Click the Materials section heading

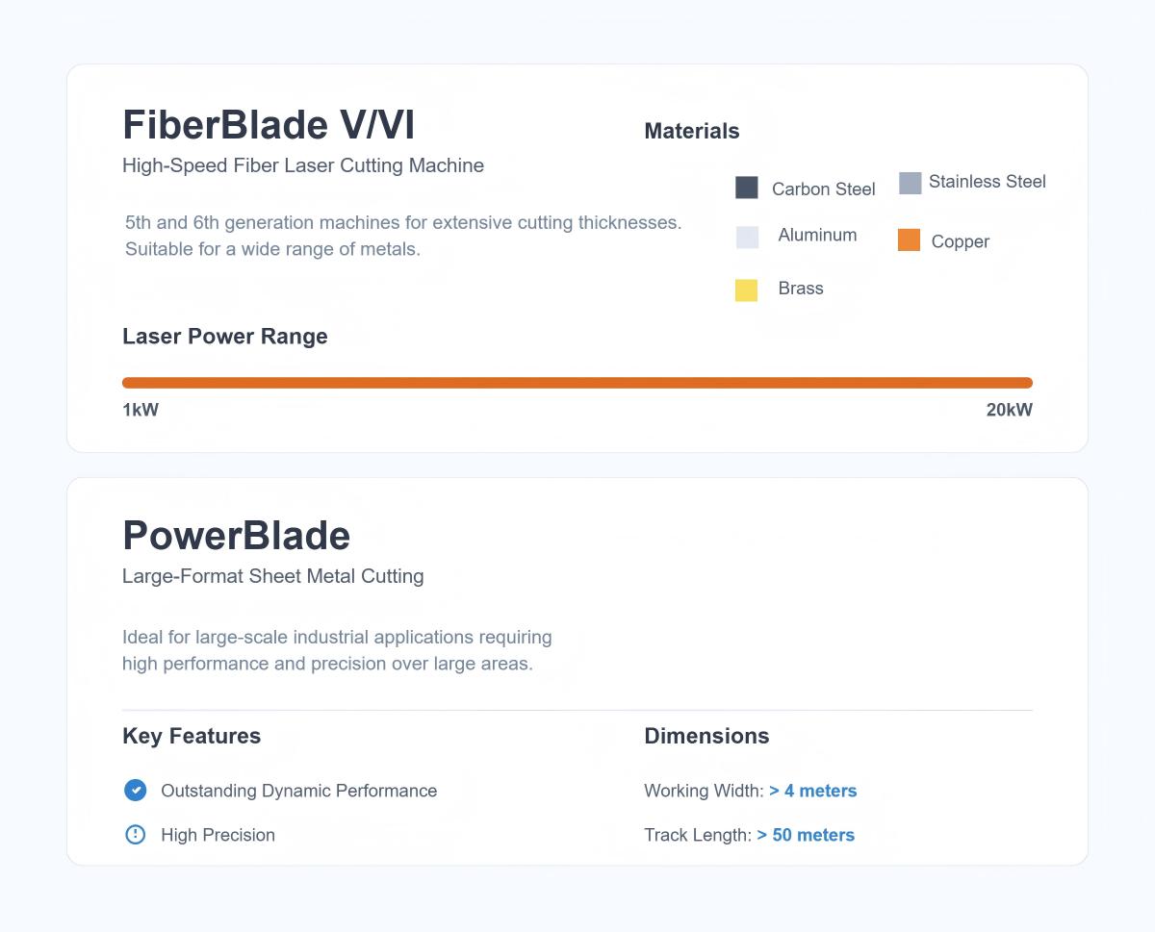(x=692, y=131)
